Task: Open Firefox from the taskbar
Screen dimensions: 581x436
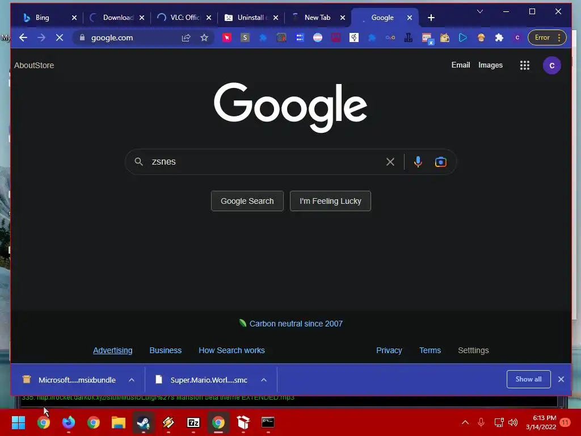Action: pyautogui.click(x=69, y=422)
